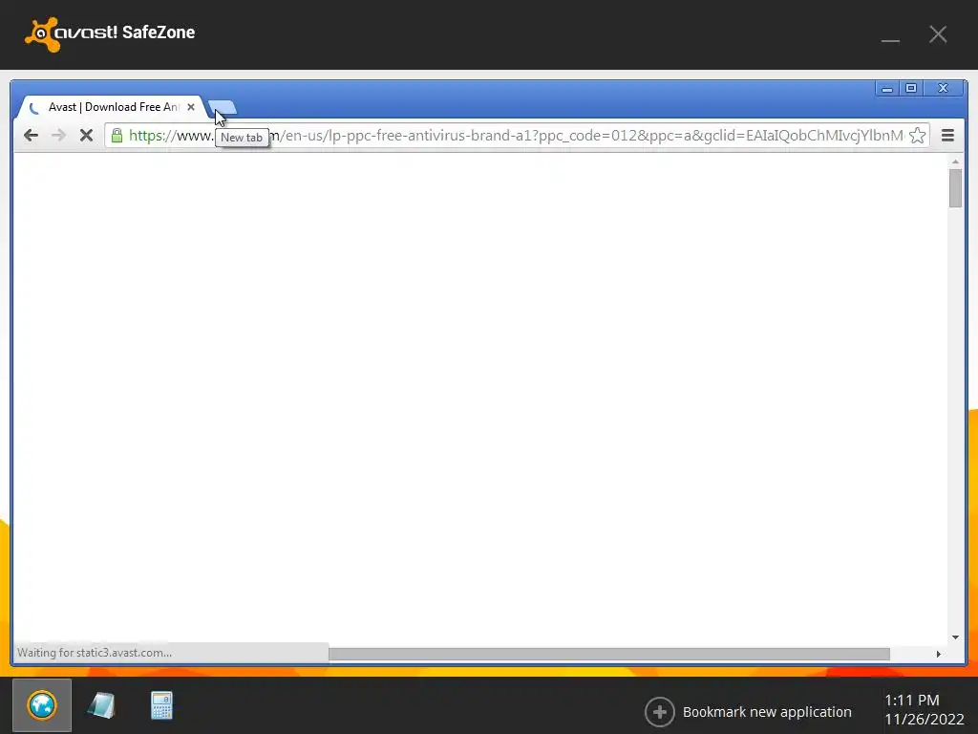Open the notepad icon in the taskbar

(x=101, y=705)
